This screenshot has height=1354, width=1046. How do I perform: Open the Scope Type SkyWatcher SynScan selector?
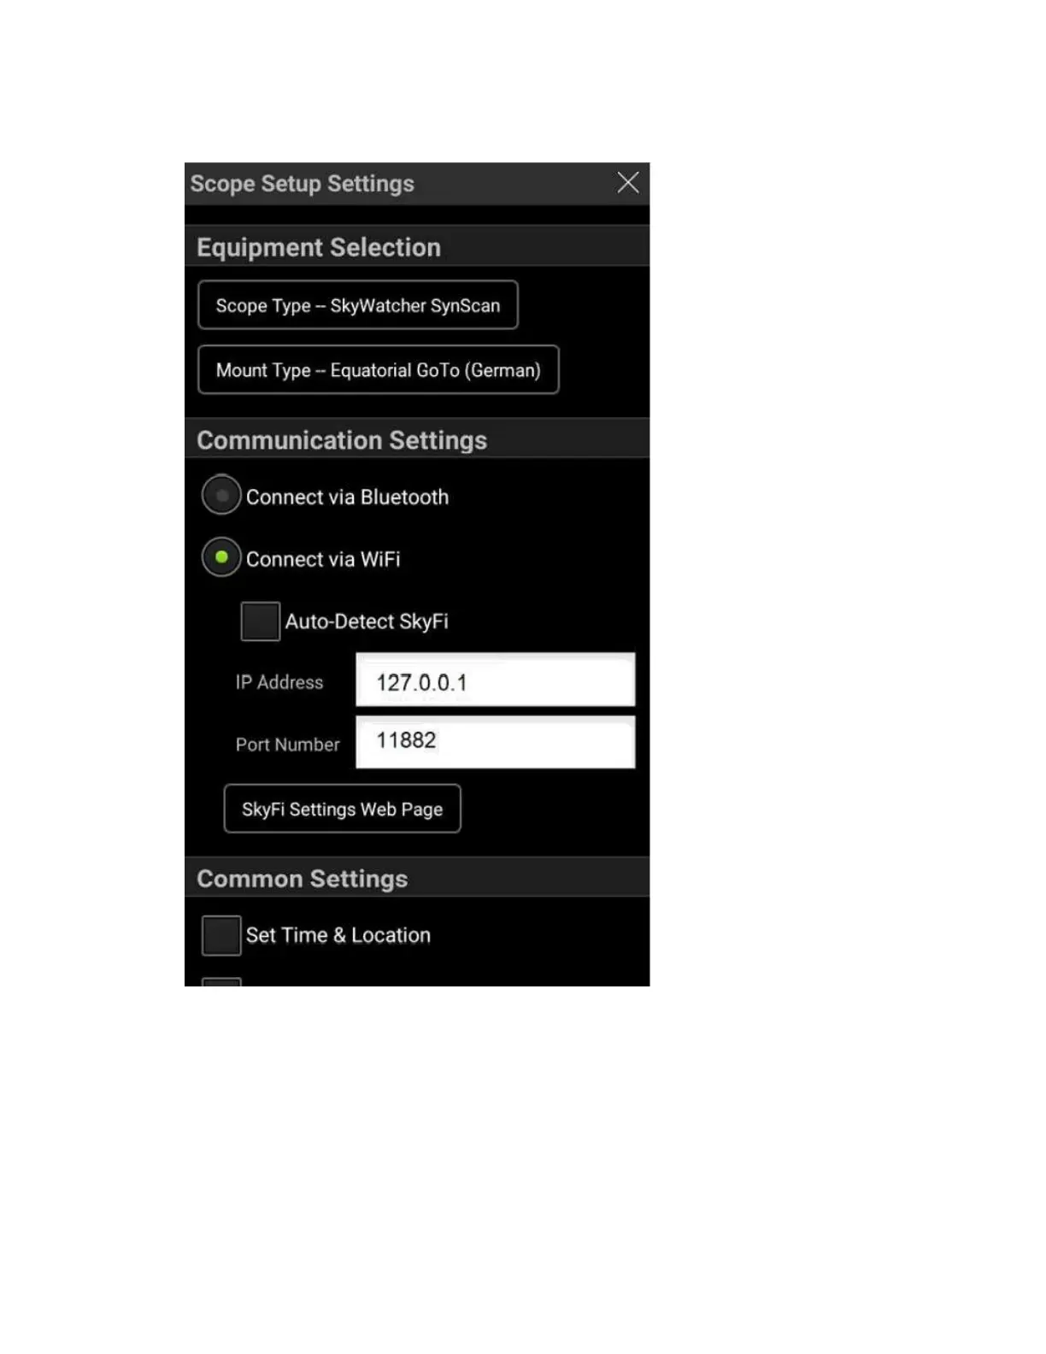point(358,305)
